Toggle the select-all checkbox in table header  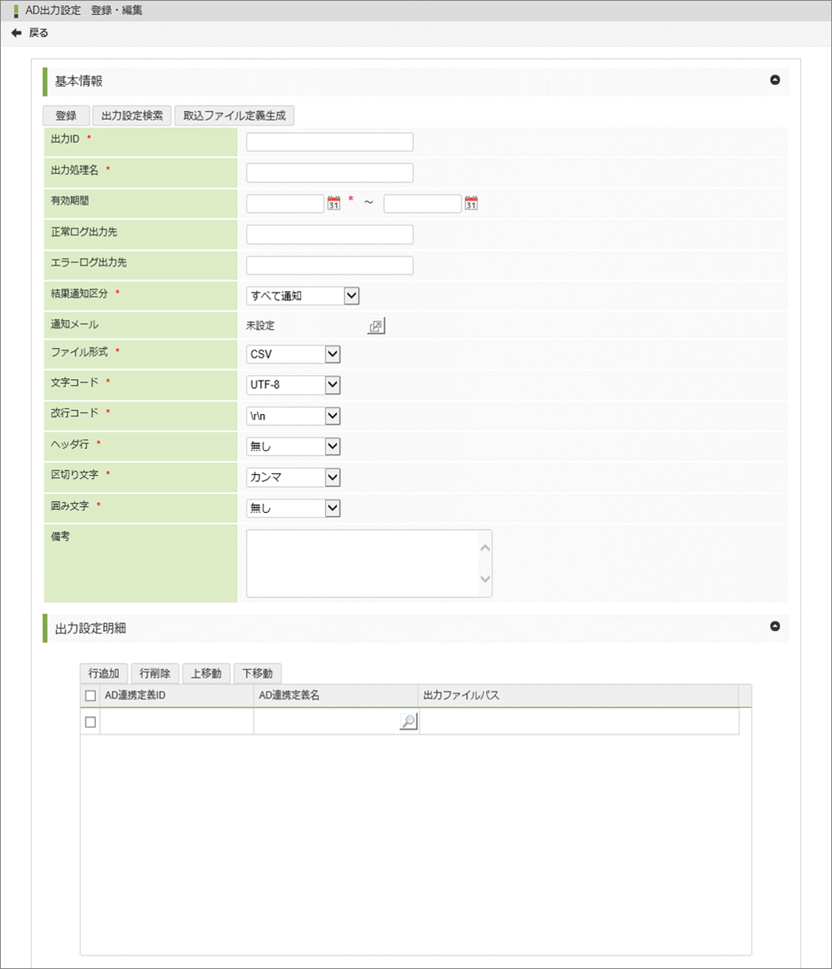click(90, 696)
